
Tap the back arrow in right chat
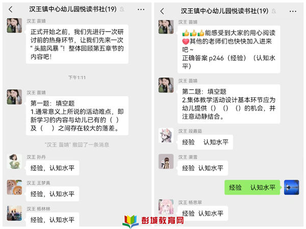point(162,11)
